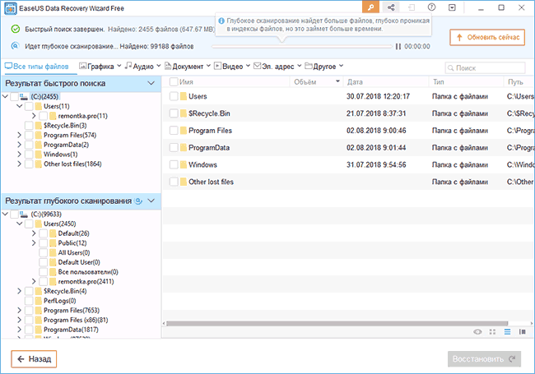Expand the Program Files(7653) tree node
This screenshot has width=535, height=374.
tap(19, 311)
